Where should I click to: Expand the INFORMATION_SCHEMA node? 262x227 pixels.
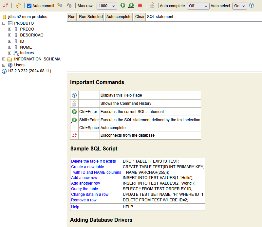coord(4,59)
